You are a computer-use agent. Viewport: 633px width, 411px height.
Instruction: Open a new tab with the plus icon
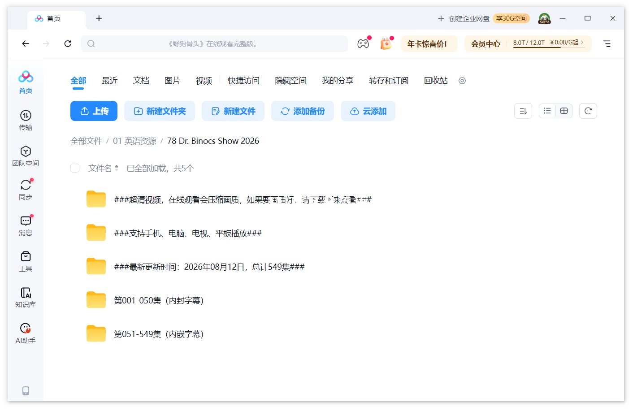click(x=99, y=18)
